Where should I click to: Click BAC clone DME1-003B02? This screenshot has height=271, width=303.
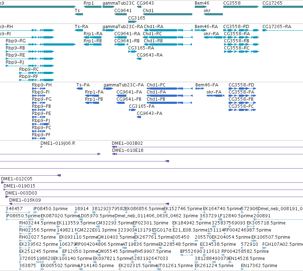point(207,147)
